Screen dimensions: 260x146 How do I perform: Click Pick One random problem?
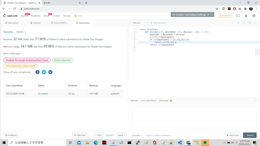[79, 135]
